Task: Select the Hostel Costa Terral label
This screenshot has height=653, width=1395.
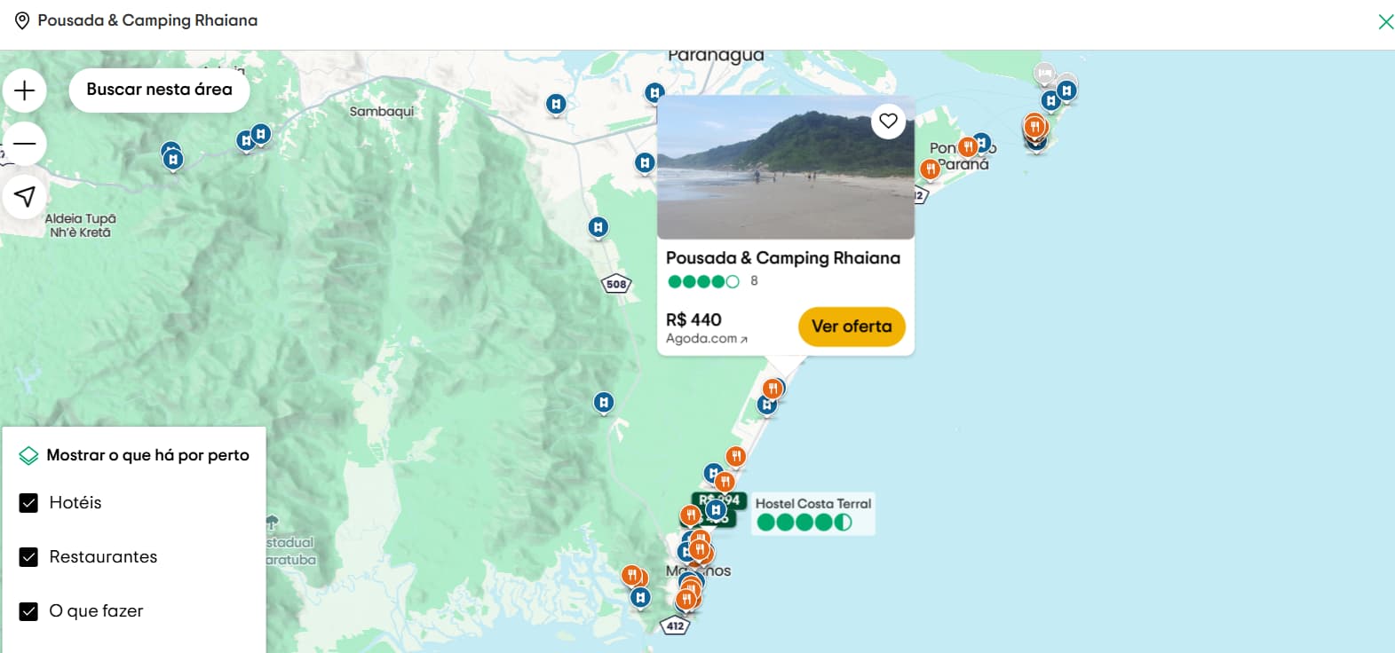Action: (x=812, y=504)
